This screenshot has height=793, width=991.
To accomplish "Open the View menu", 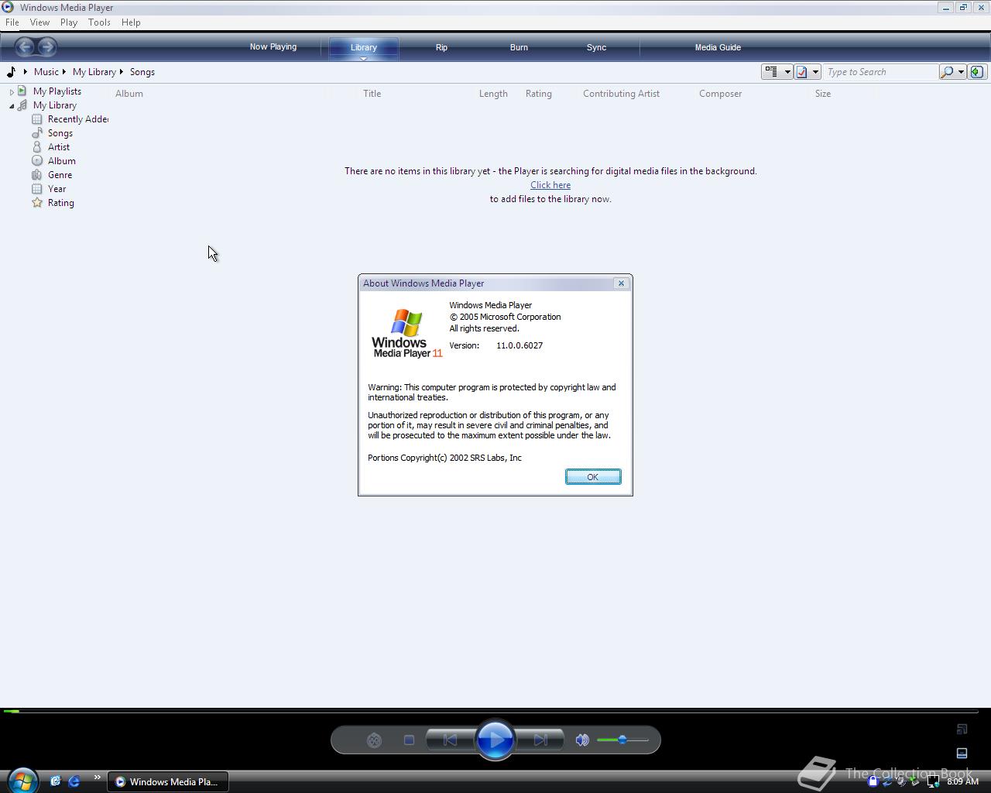I will 39,22.
